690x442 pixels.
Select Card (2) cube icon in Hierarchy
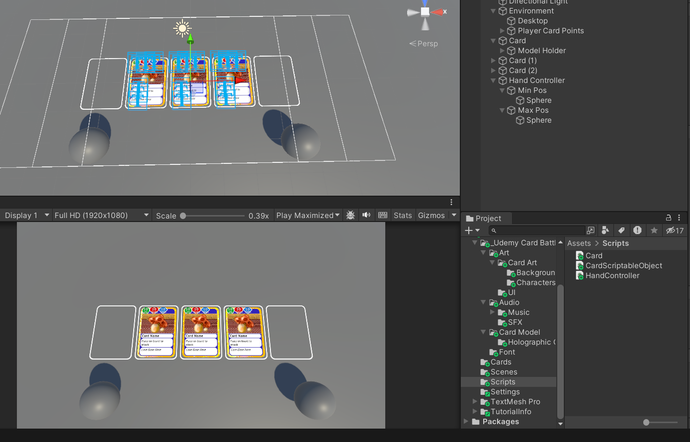[x=503, y=71]
